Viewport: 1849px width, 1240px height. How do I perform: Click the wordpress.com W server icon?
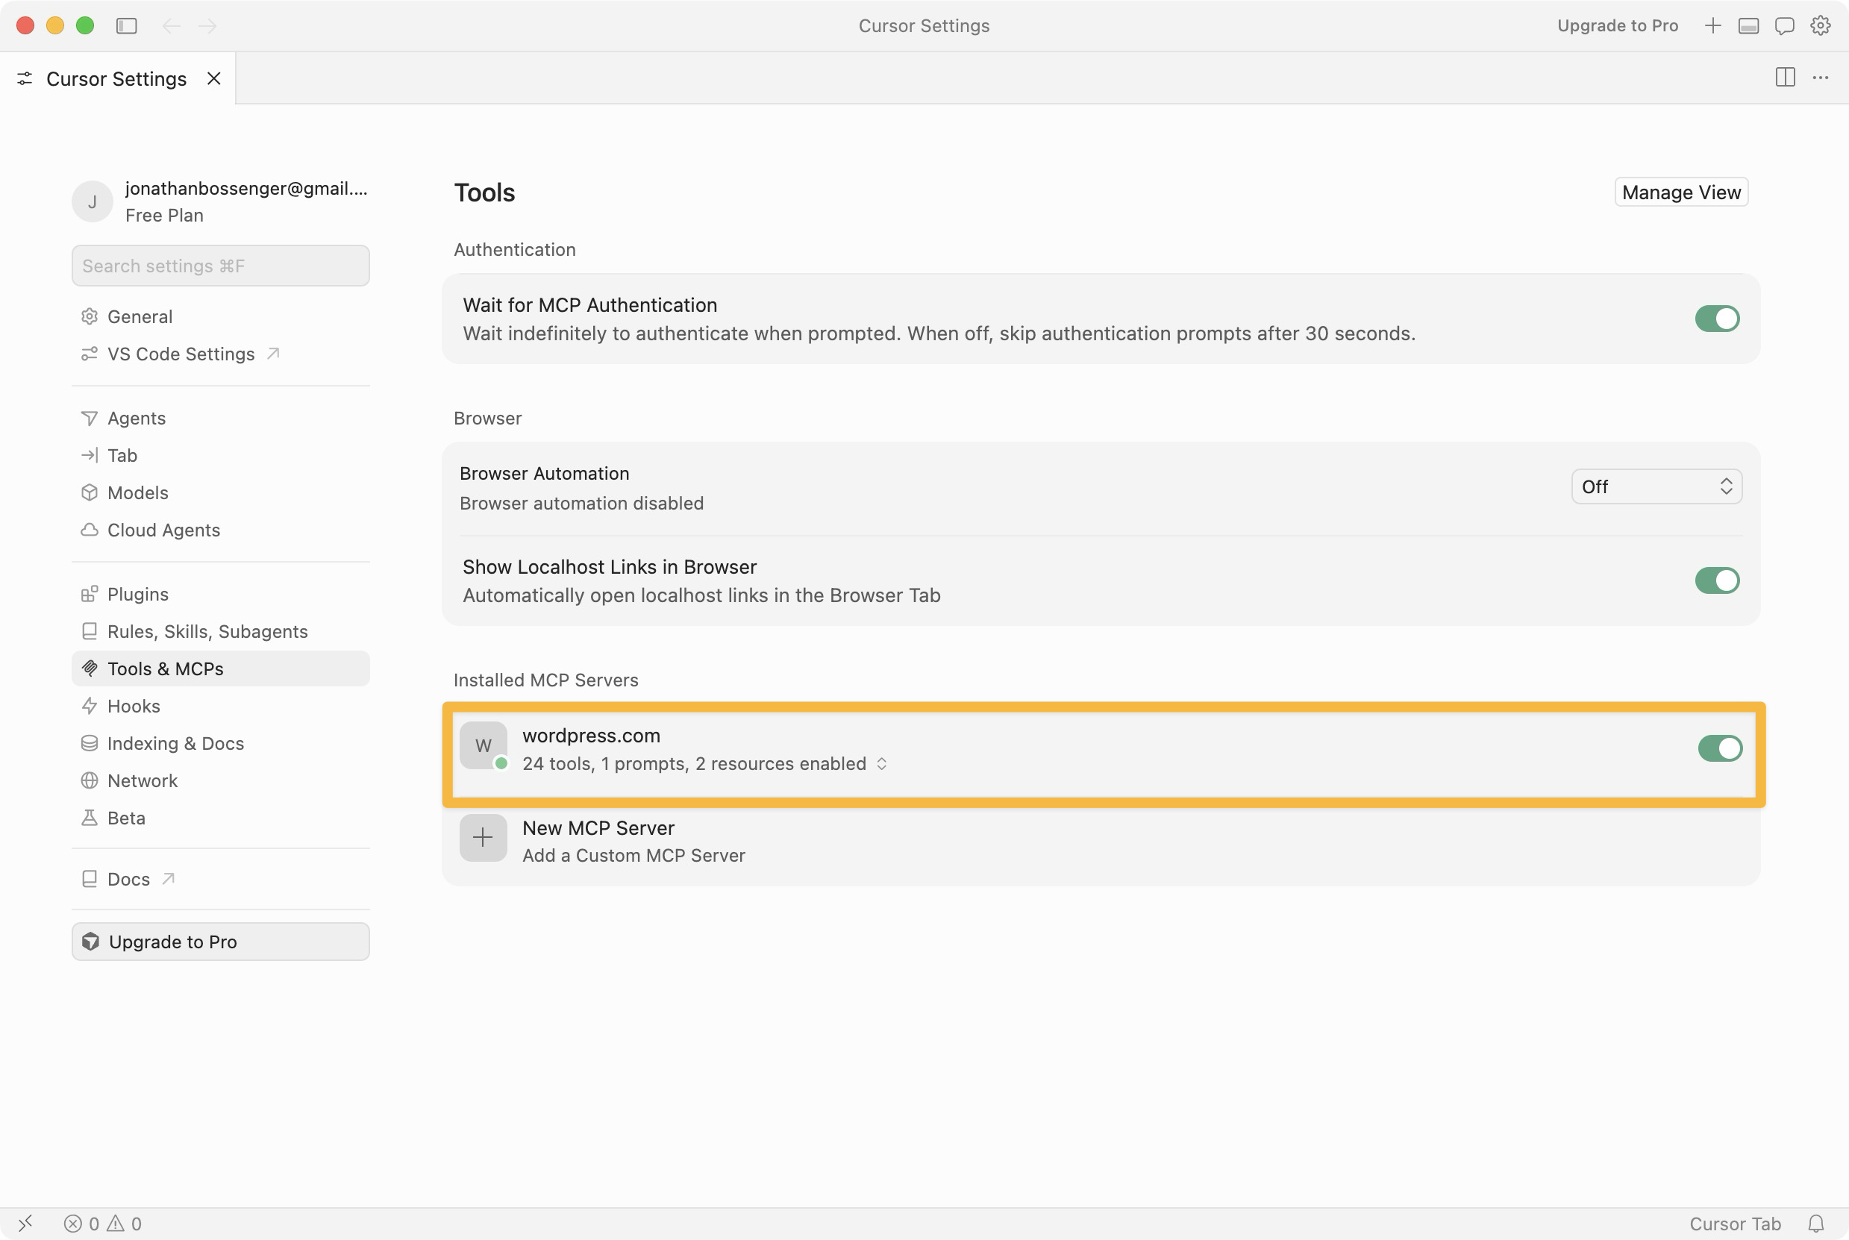click(x=484, y=745)
